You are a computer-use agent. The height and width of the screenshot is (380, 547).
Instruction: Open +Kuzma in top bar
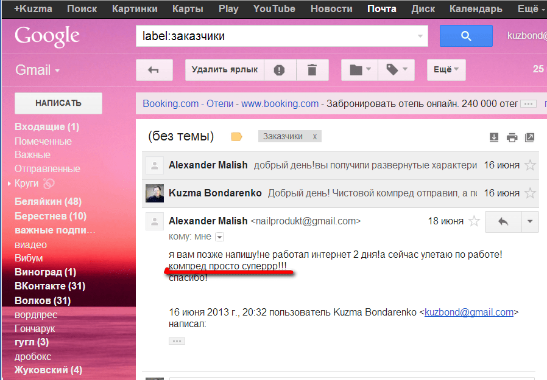[33, 9]
